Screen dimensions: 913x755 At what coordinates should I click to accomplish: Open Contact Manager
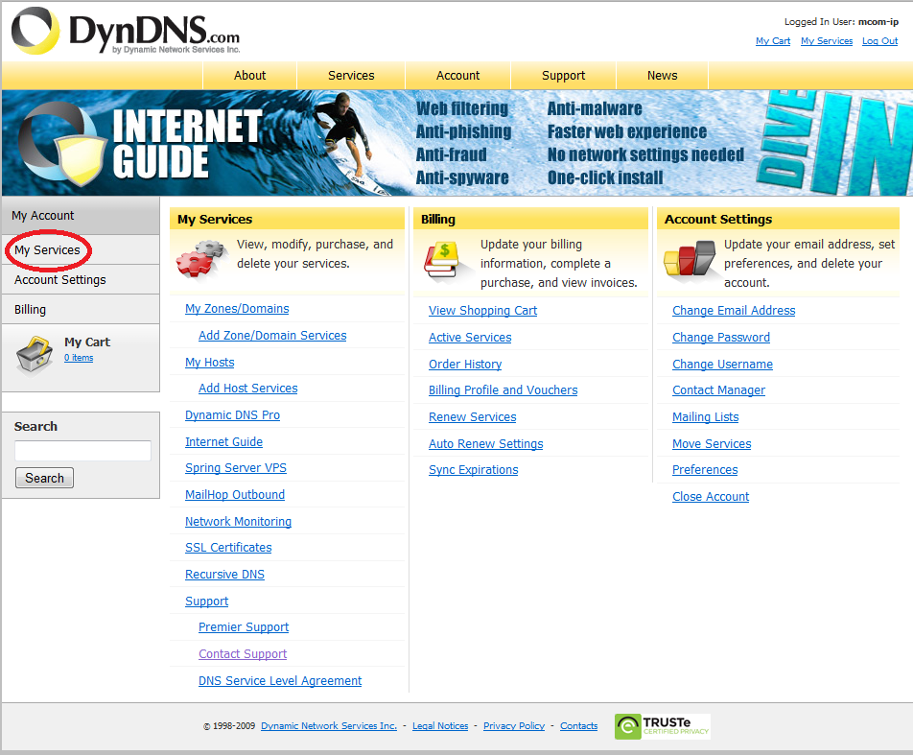click(718, 390)
